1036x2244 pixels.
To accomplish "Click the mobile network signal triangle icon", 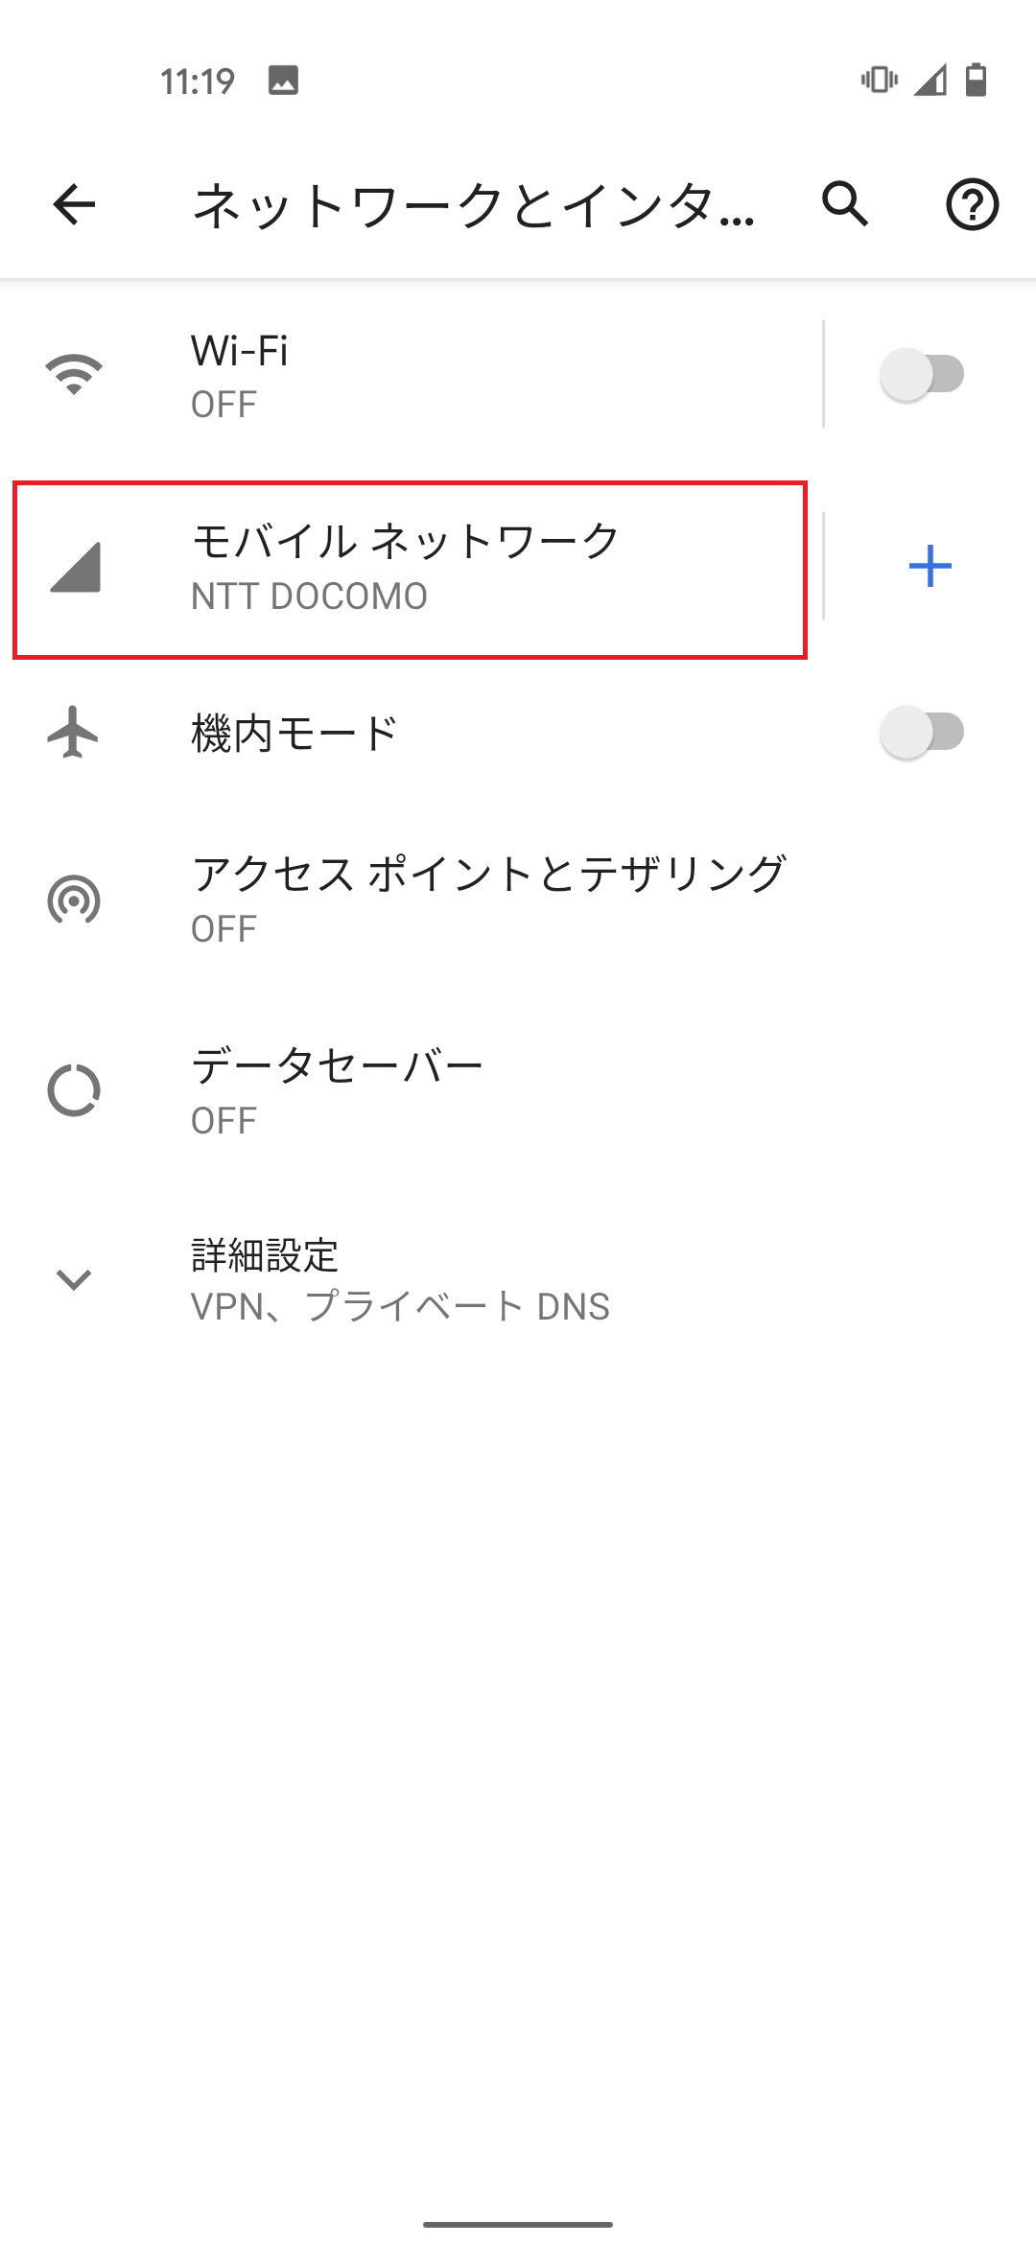I will 74,567.
